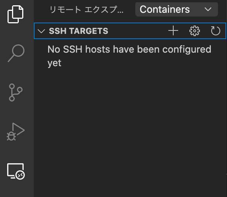The height and width of the screenshot is (197, 227).
Task: Open the Explorer view in activity bar
Action: (16, 13)
